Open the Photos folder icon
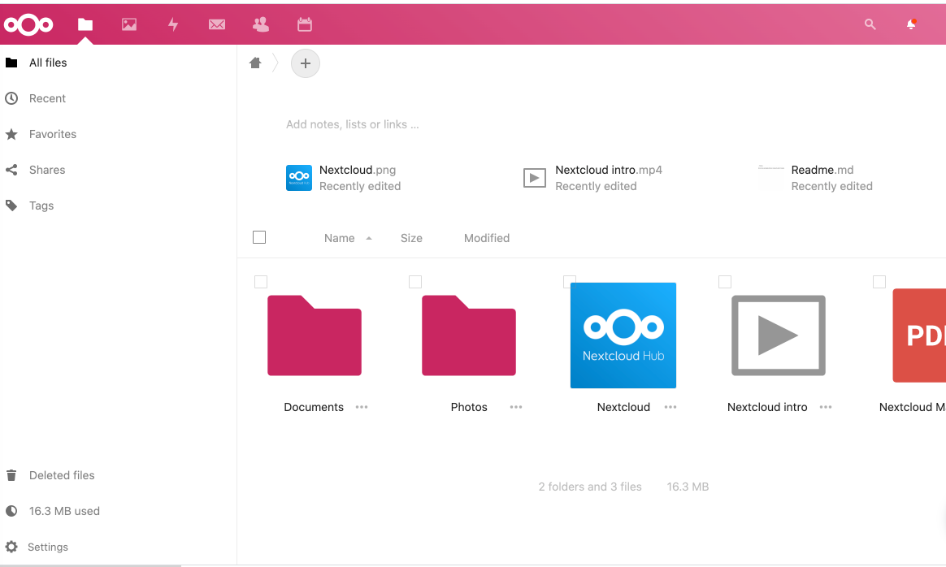 (x=469, y=335)
